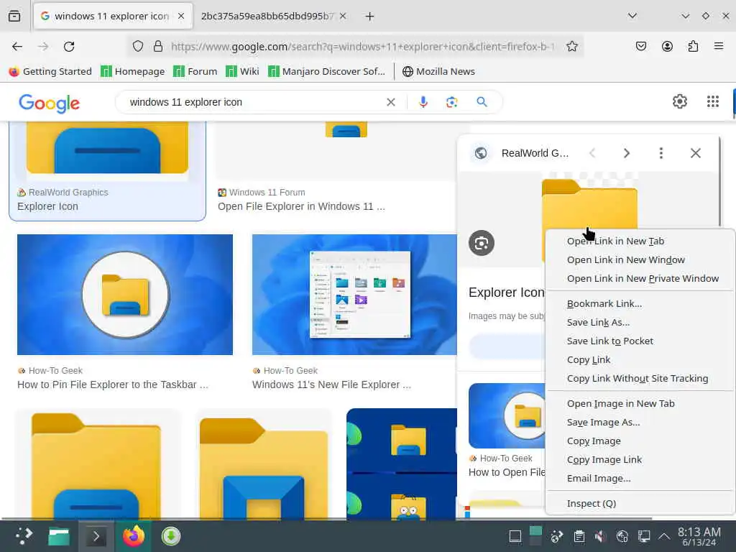The height and width of the screenshot is (552, 736).
Task: Open a new tab with the plus button
Action: [x=370, y=17]
